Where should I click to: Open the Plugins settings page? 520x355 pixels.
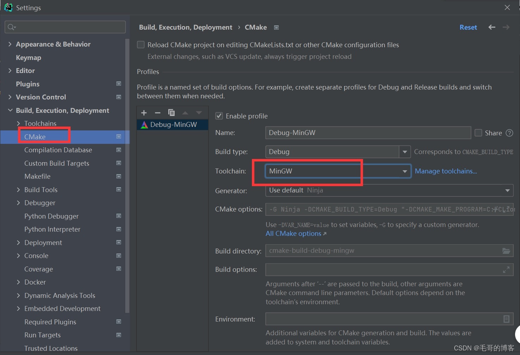point(28,84)
